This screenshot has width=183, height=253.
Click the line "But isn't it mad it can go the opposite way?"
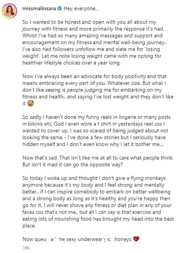pos(73,164)
